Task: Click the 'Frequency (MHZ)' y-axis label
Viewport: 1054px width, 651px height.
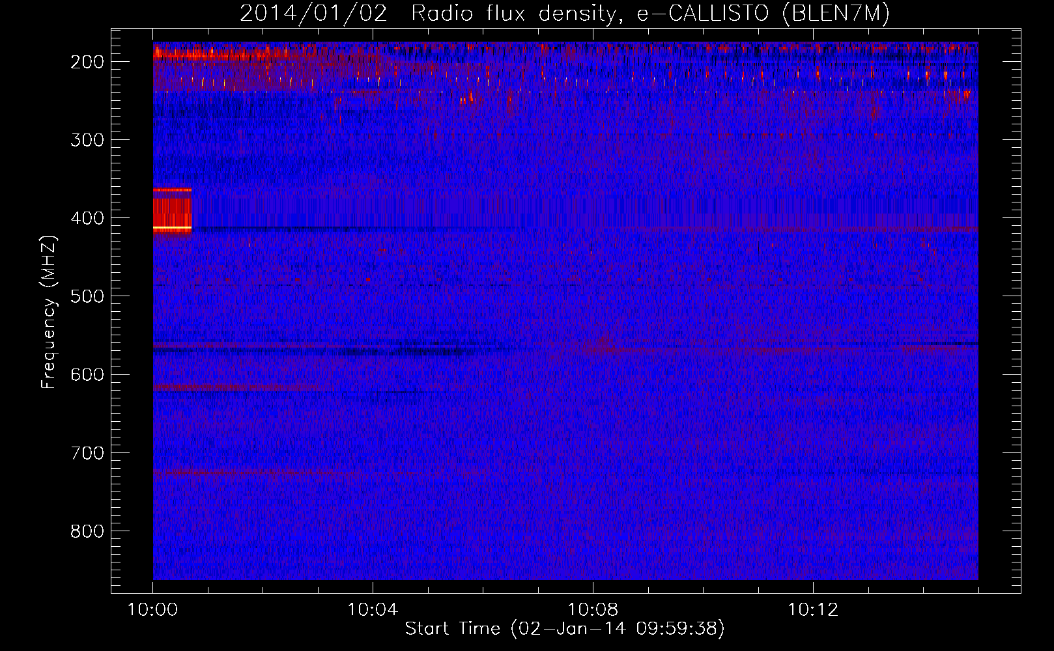Action: pyautogui.click(x=49, y=312)
